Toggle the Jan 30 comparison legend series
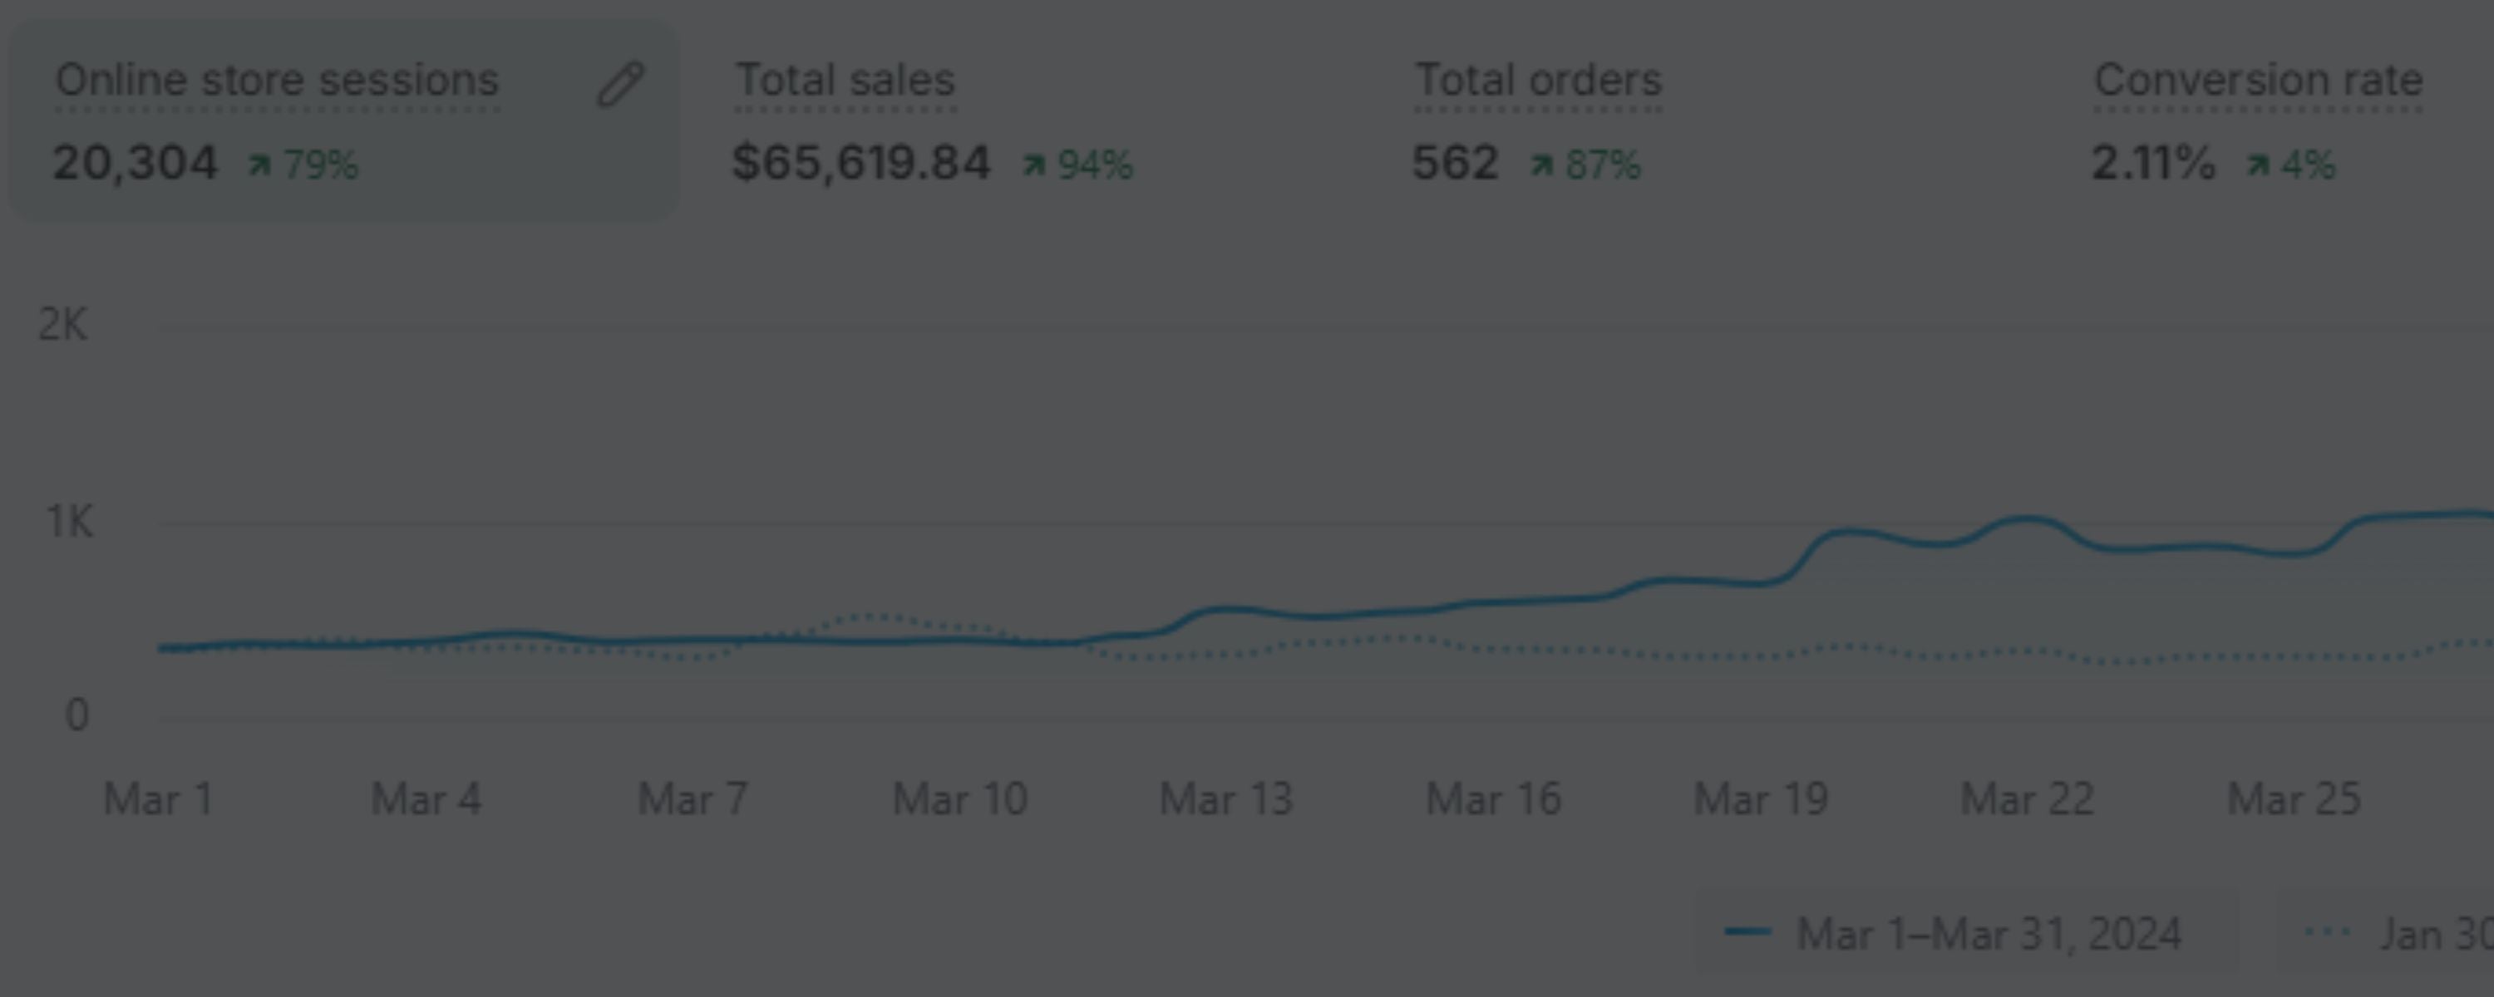The height and width of the screenshot is (997, 2494). tap(2435, 934)
